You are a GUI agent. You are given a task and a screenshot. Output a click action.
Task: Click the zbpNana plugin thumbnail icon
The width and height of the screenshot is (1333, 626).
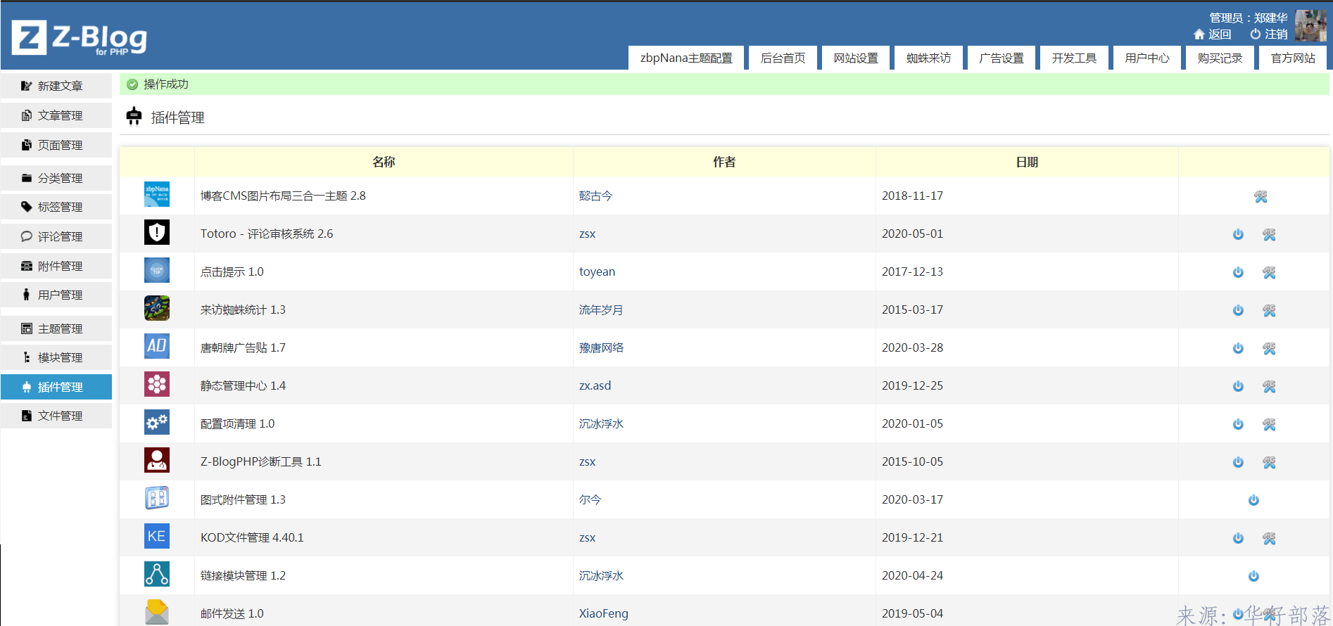157,194
